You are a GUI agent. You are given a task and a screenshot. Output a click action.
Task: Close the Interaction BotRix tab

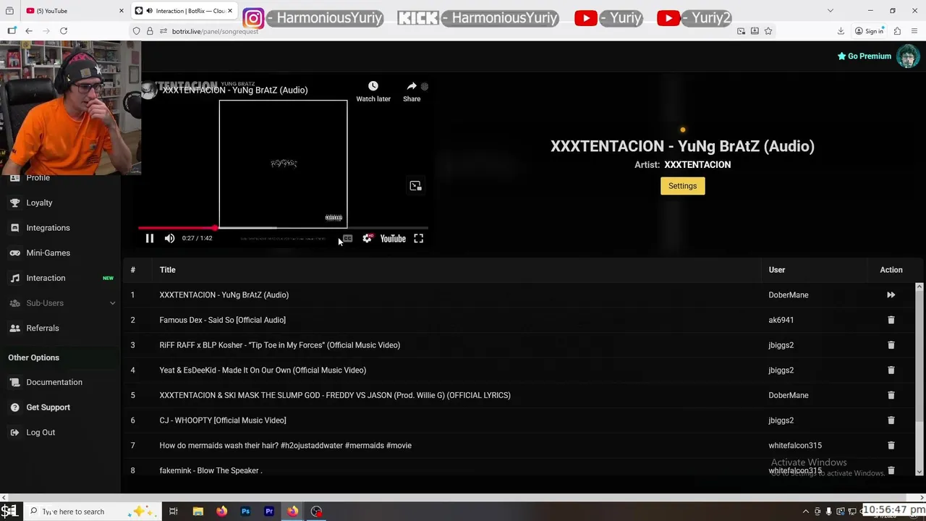tap(230, 11)
